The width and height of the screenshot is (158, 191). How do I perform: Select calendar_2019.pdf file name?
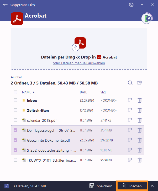coord(42,120)
